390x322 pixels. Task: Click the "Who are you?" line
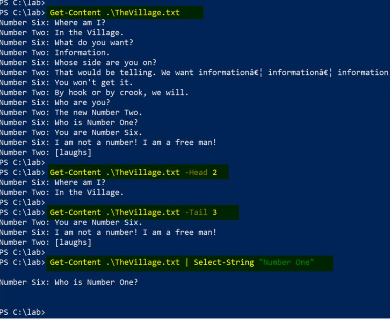click(x=82, y=103)
